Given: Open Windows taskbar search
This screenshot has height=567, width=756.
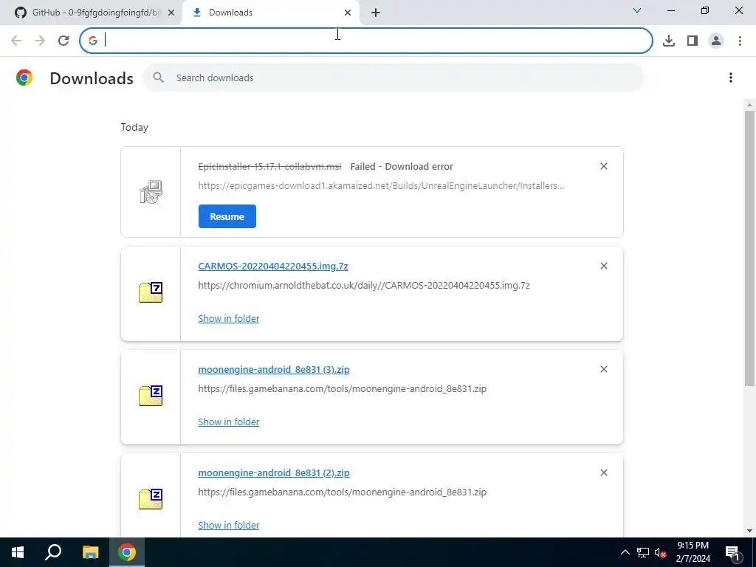Looking at the screenshot, I should click(53, 552).
